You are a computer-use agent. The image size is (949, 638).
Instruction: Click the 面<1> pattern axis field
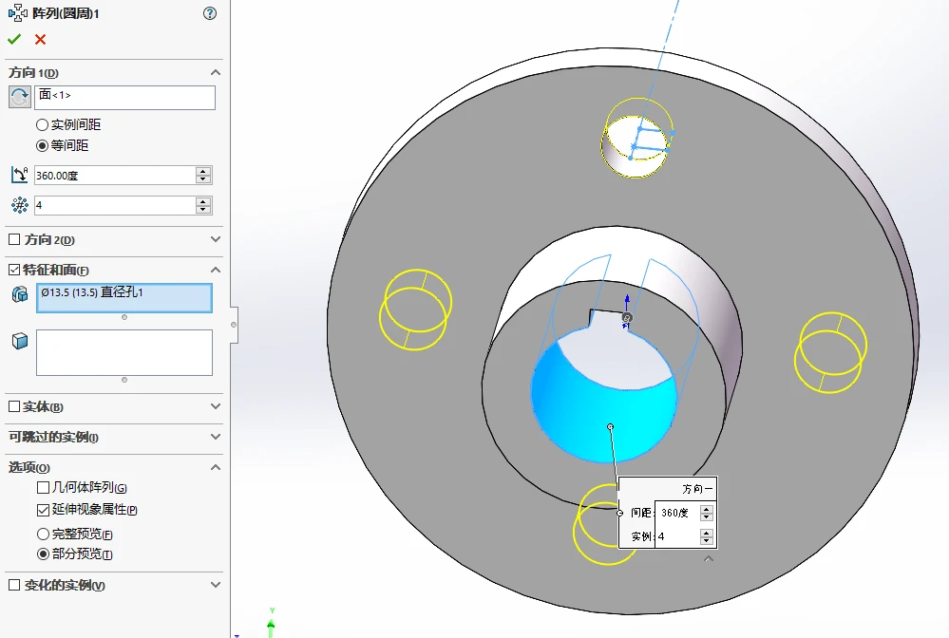point(124,98)
